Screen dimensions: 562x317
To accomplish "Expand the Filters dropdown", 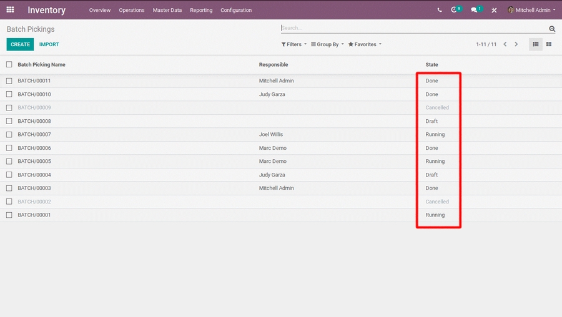I will 293,44.
